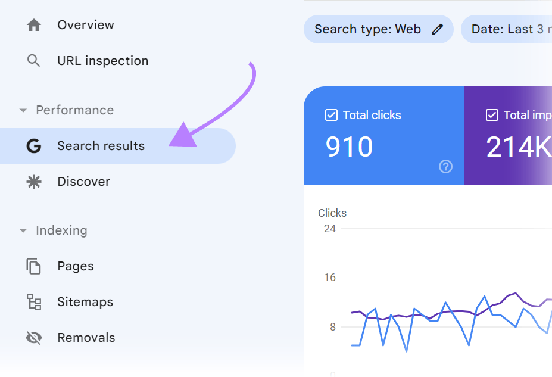Click the 24 value on the chart axis

pos(330,229)
